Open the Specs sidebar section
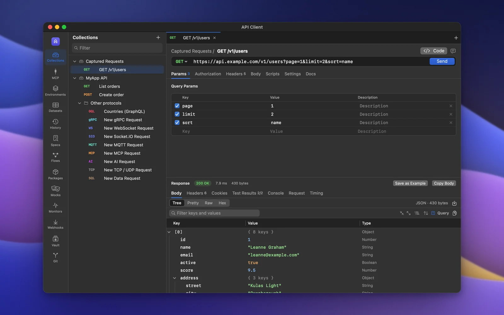This screenshot has width=504, height=315. pos(55,141)
